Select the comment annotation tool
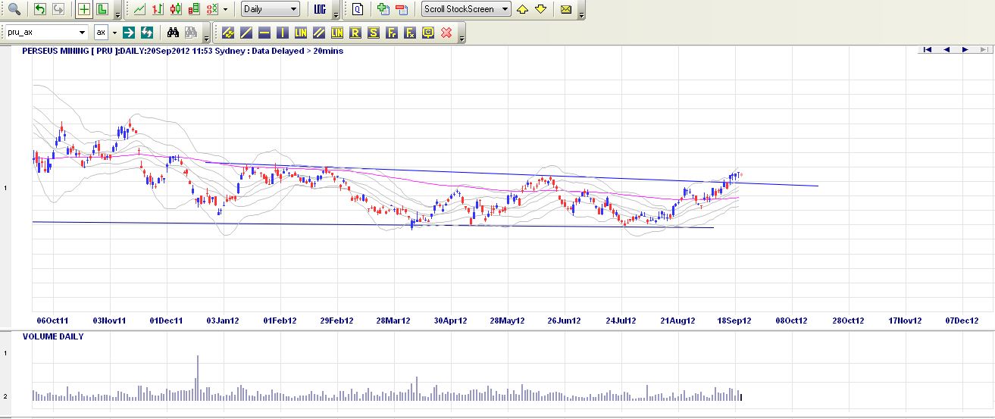This screenshot has width=995, height=419. pyautogui.click(x=428, y=32)
